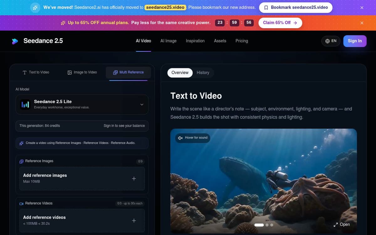The width and height of the screenshot is (376, 235).
Task: Click the sparkle icon in the top announcement banner
Action: (36, 8)
